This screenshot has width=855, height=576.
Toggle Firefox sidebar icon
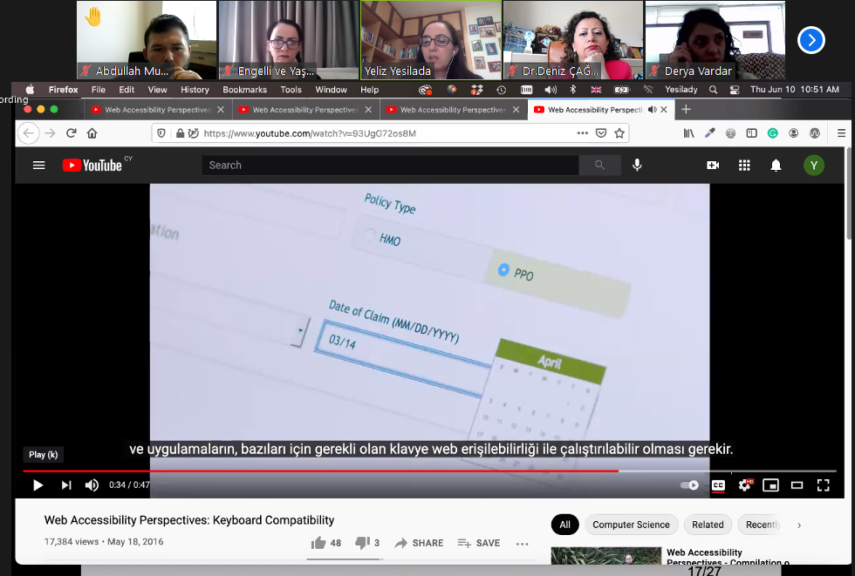point(751,132)
